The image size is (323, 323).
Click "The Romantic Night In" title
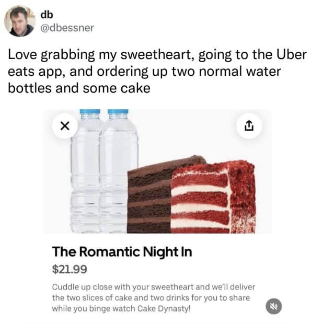click(122, 252)
